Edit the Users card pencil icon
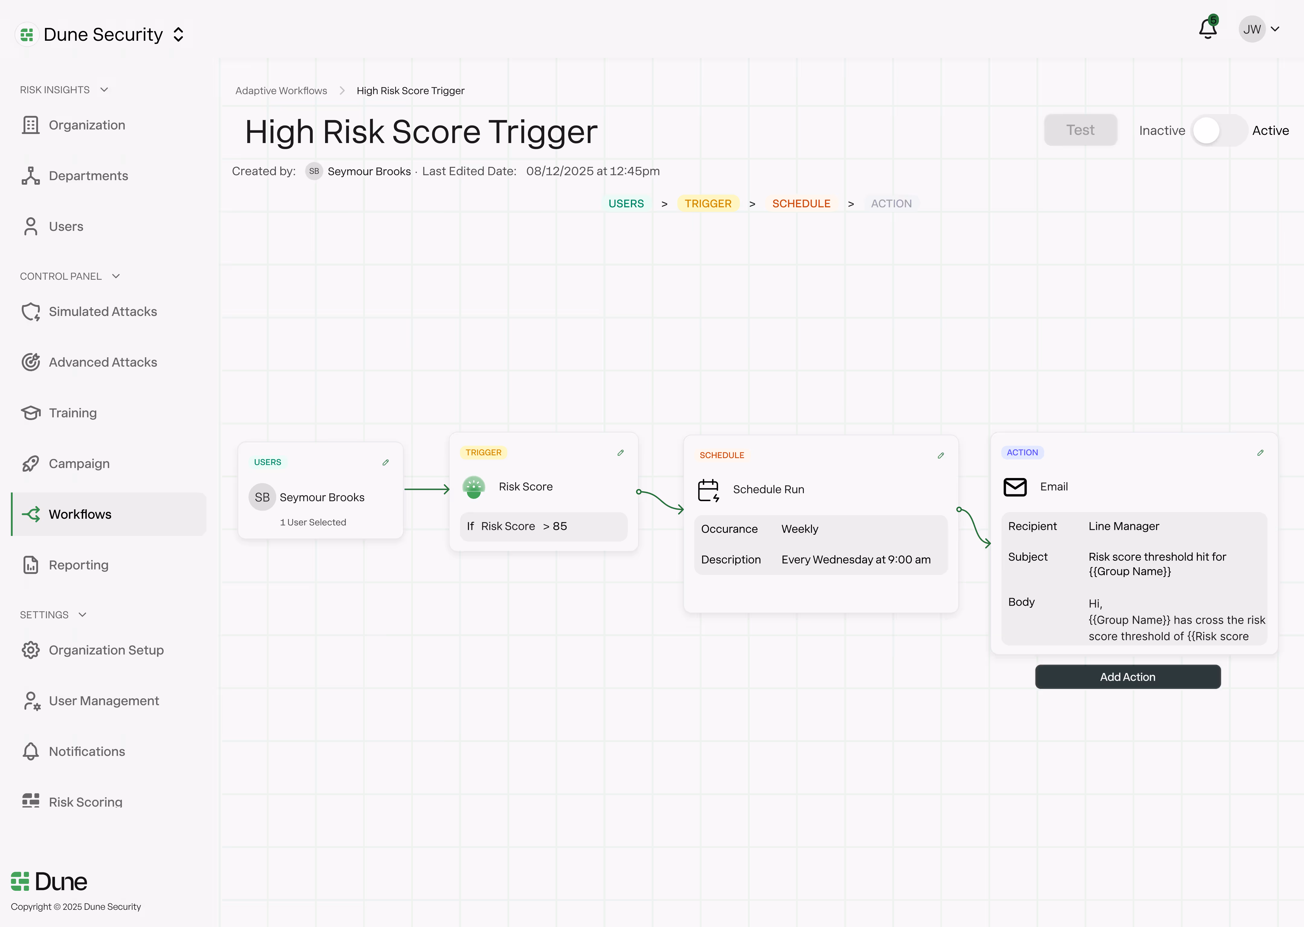Screen dimensions: 1304x927 pos(385,462)
